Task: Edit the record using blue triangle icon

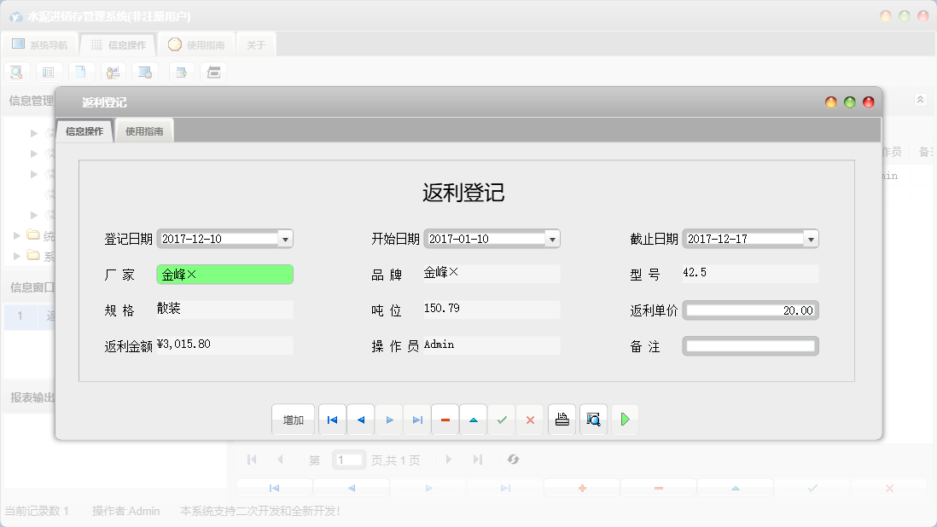Action: coord(474,420)
